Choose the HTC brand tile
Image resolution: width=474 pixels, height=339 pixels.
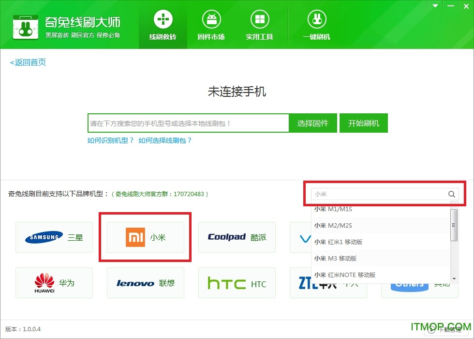[237, 283]
